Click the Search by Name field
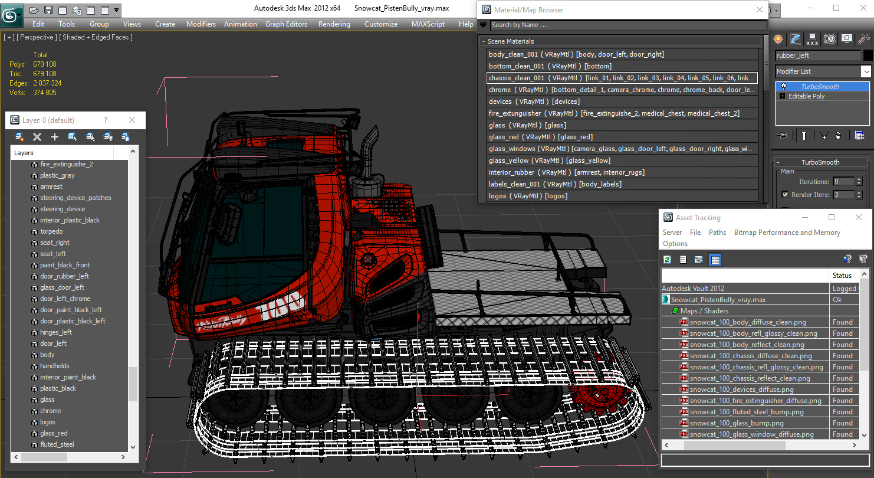 click(628, 25)
